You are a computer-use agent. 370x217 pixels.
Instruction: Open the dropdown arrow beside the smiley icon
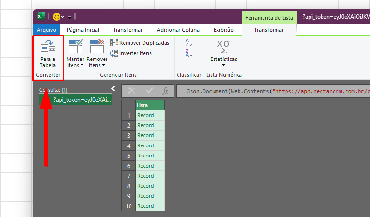[x=62, y=17]
